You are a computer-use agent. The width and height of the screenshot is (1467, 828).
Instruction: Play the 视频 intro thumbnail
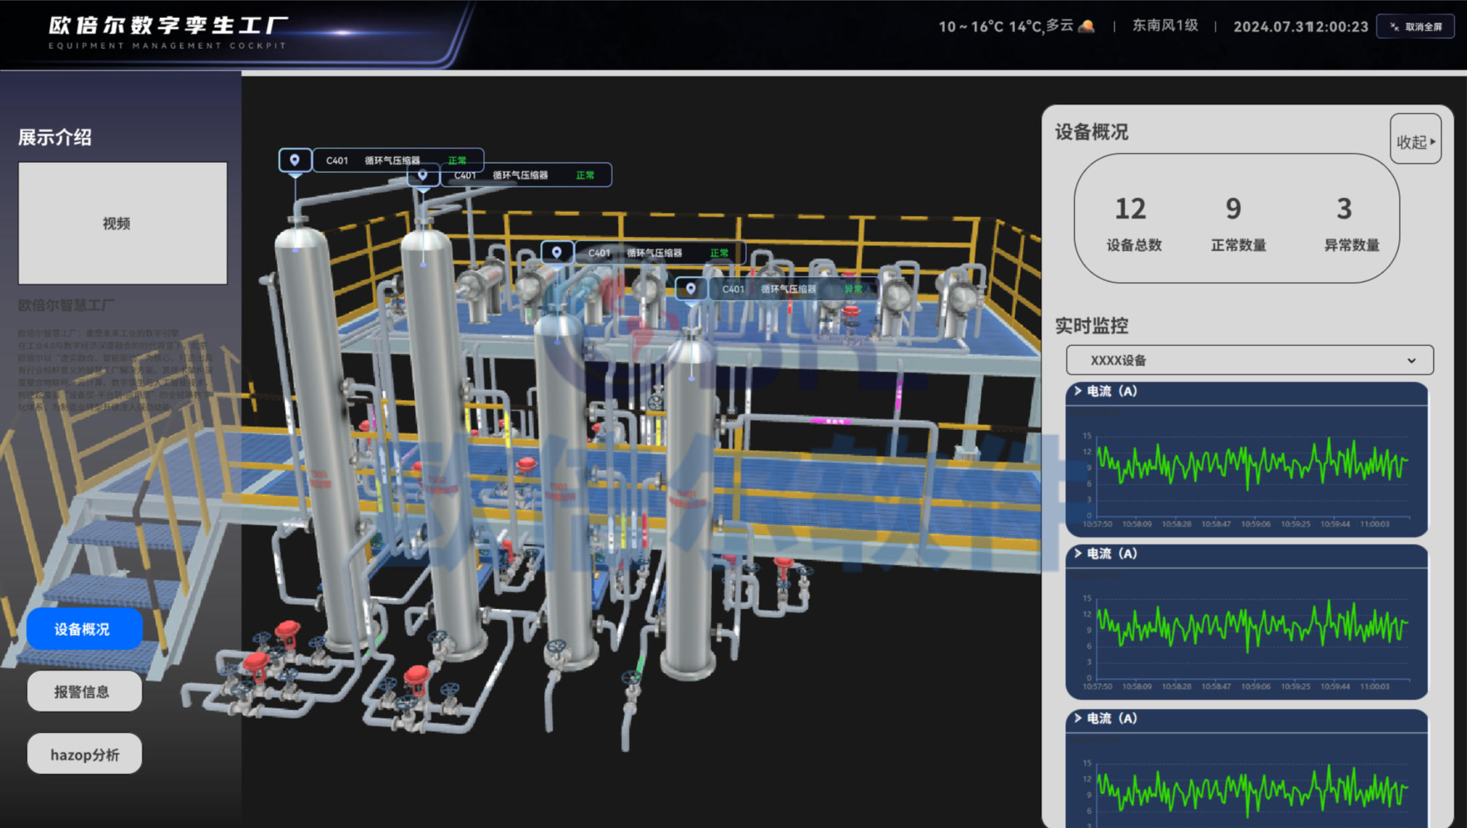[122, 223]
